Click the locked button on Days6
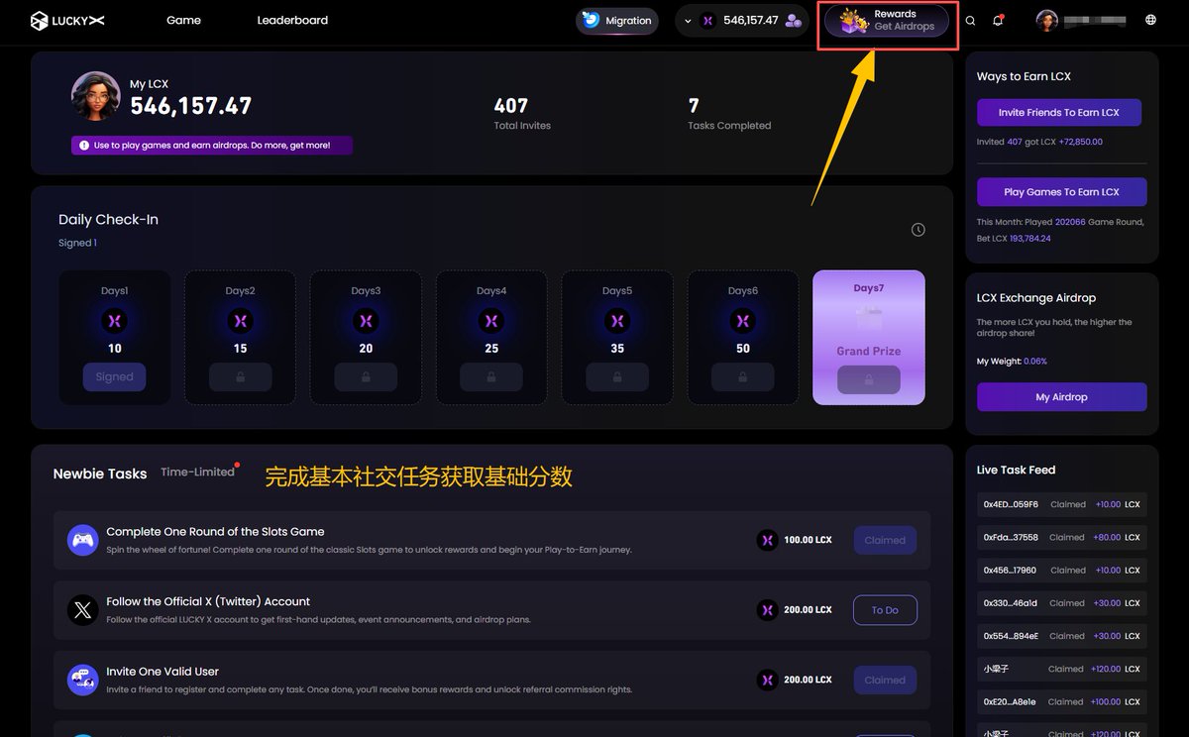Image resolution: width=1189 pixels, height=737 pixels. click(743, 376)
